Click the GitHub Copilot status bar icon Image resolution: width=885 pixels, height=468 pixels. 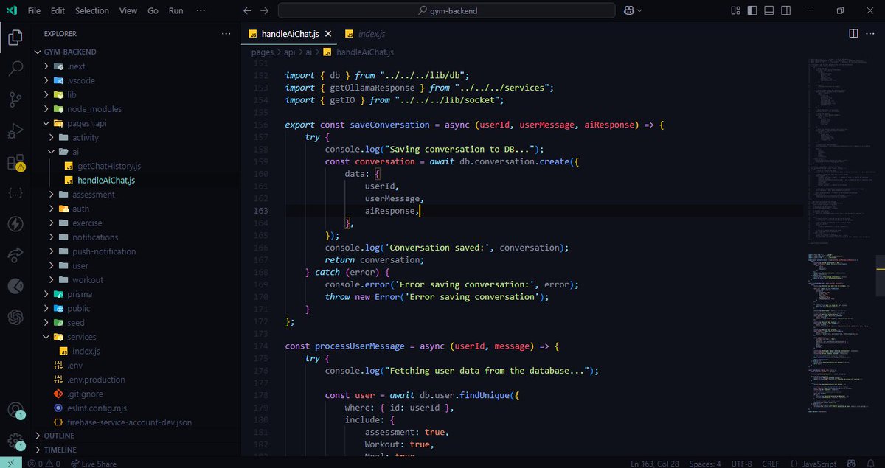click(x=851, y=464)
